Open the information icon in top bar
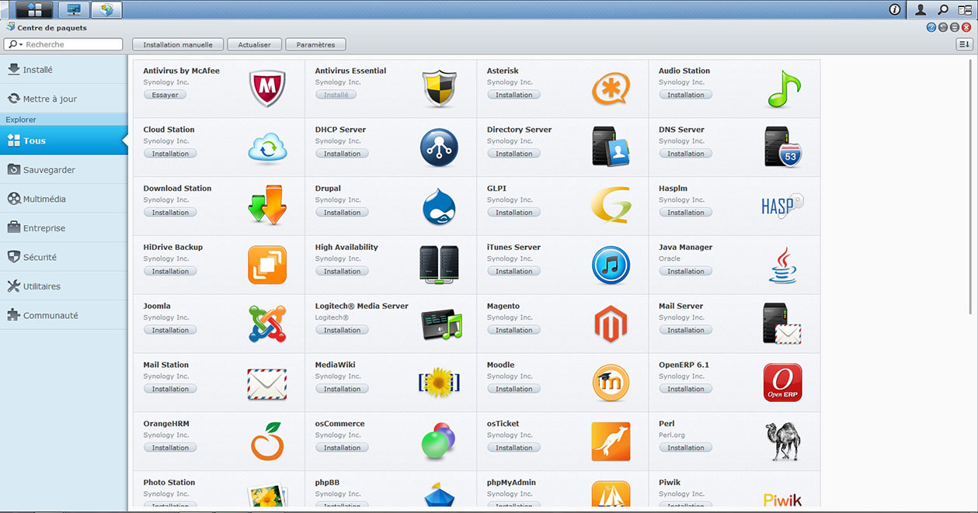978x513 pixels. click(x=895, y=9)
